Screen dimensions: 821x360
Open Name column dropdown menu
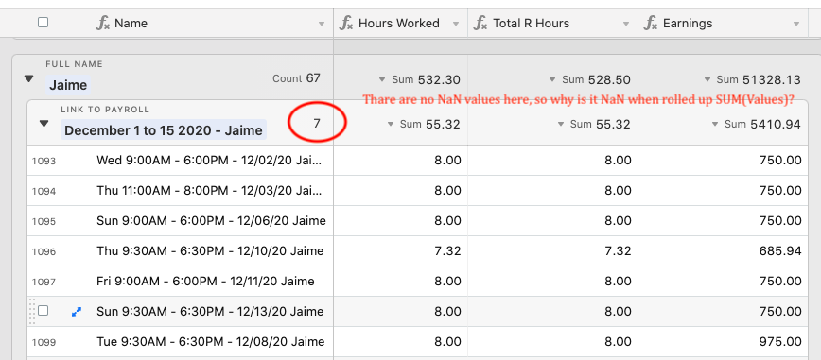pos(321,24)
